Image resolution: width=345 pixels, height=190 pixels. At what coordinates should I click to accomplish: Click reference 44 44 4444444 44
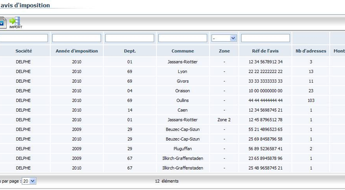click(265, 101)
